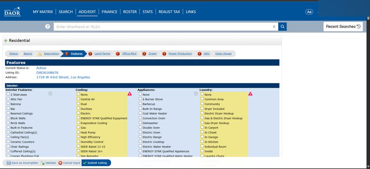This screenshot has height=169, width=370.
Task: Tick Evaporative Cooling option
Action: [79, 123]
